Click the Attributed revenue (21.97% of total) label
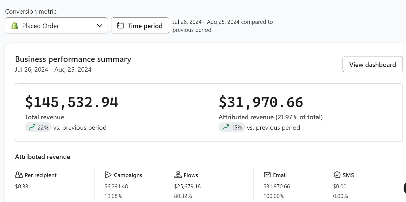Screen dimensions: 406x202 pyautogui.click(x=270, y=117)
